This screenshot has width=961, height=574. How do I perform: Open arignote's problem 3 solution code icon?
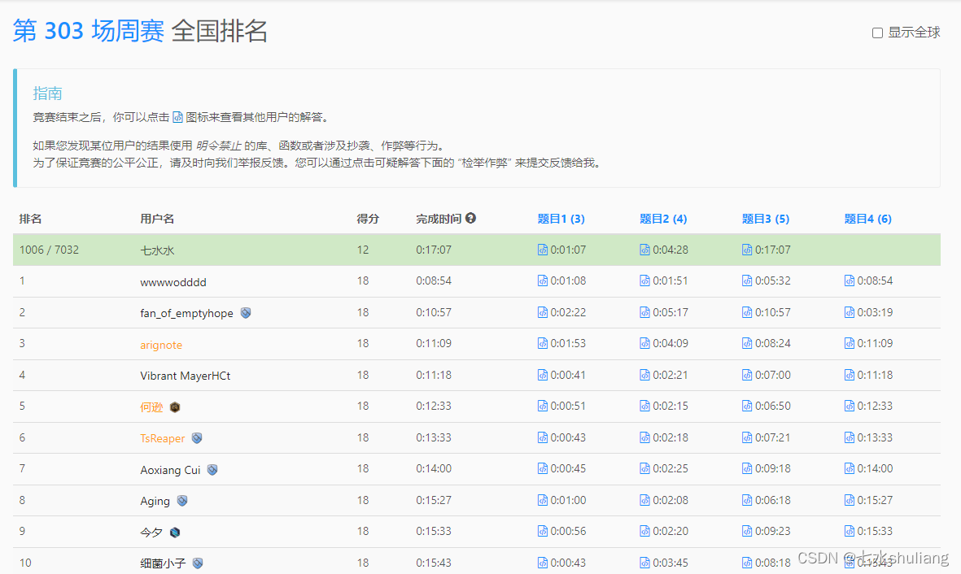tap(747, 344)
